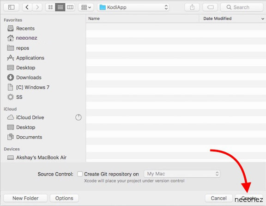Go back with the left chevron
The image size is (266, 206).
(27, 7)
